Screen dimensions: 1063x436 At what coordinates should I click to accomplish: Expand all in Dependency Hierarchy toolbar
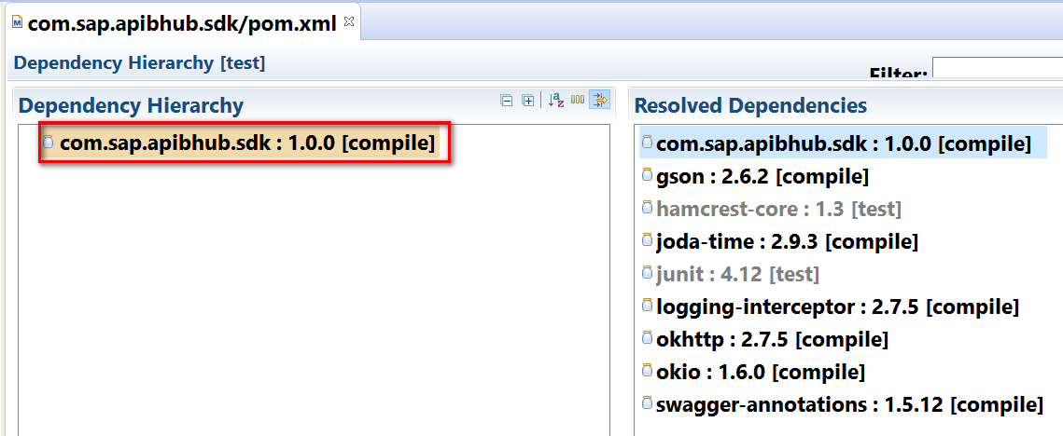pyautogui.click(x=527, y=101)
